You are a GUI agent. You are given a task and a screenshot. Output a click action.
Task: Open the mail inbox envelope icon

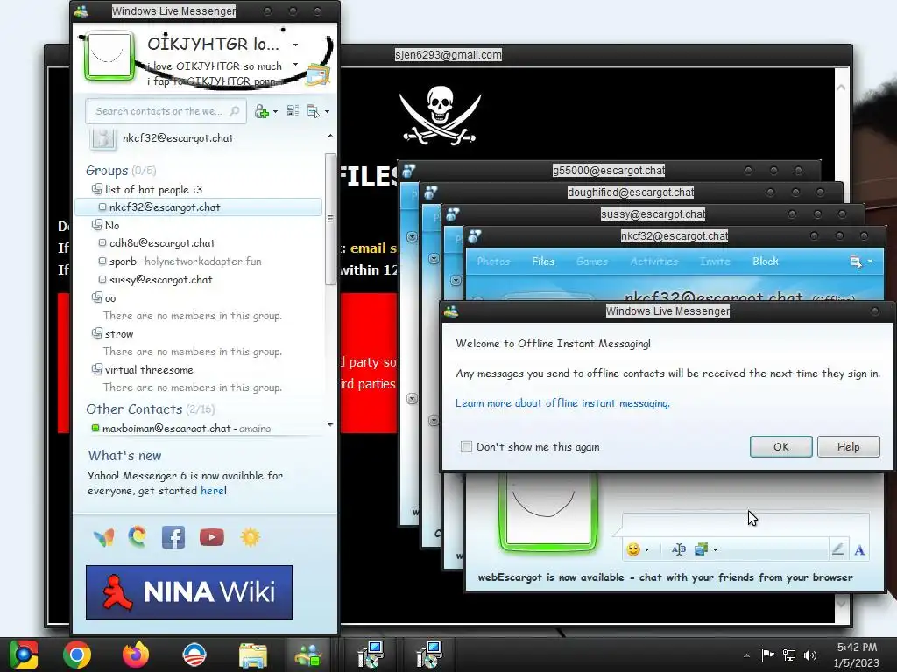[x=318, y=75]
